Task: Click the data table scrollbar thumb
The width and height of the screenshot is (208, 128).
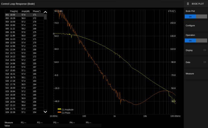Action: [45, 16]
